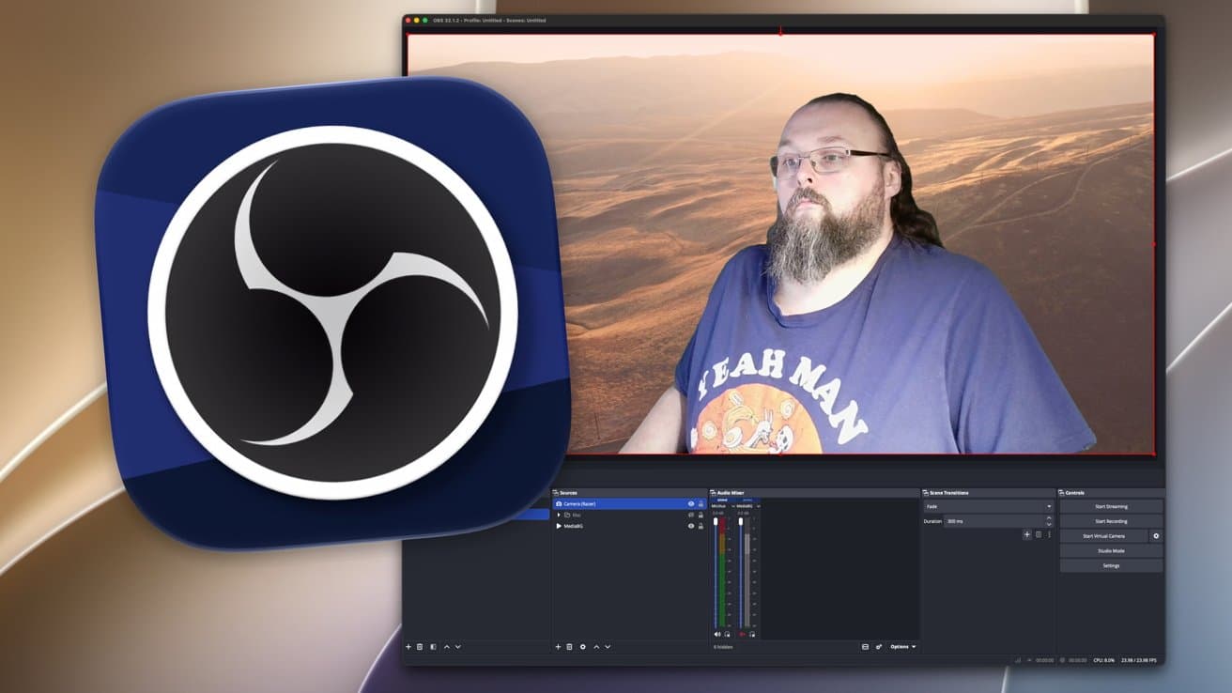Image resolution: width=1232 pixels, height=693 pixels.
Task: Enable Studio Mode
Action: (x=1112, y=551)
